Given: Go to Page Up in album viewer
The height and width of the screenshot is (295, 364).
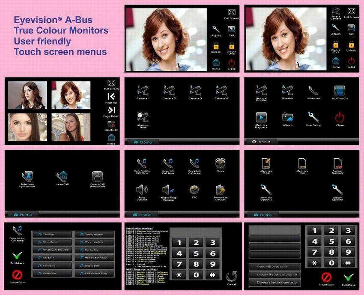Looking at the screenshot, I should pyautogui.click(x=111, y=96).
